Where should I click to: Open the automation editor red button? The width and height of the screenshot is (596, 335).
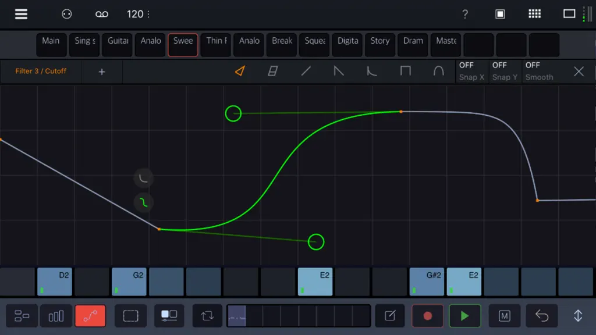pyautogui.click(x=90, y=316)
